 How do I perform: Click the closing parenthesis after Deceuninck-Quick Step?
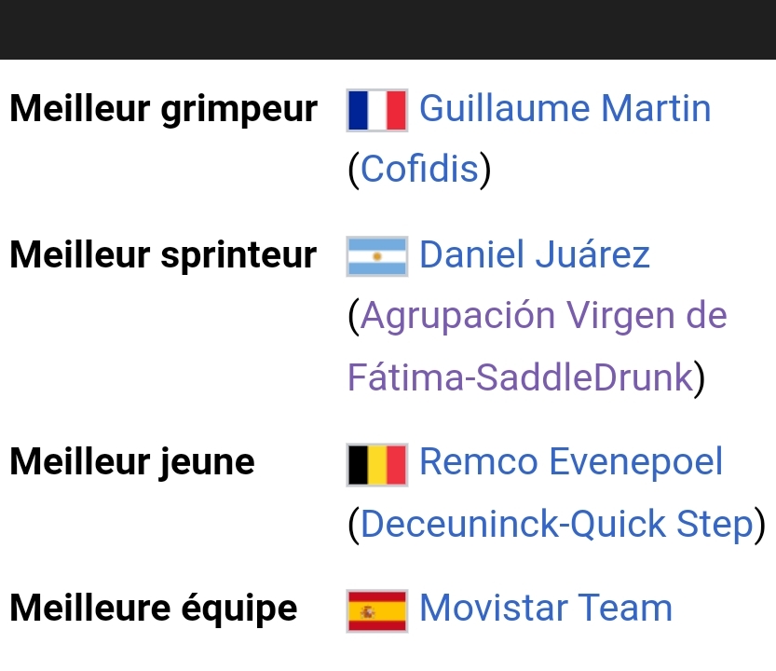coord(759,525)
